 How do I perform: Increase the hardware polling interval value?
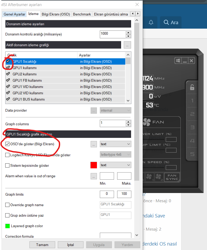click(128, 33)
